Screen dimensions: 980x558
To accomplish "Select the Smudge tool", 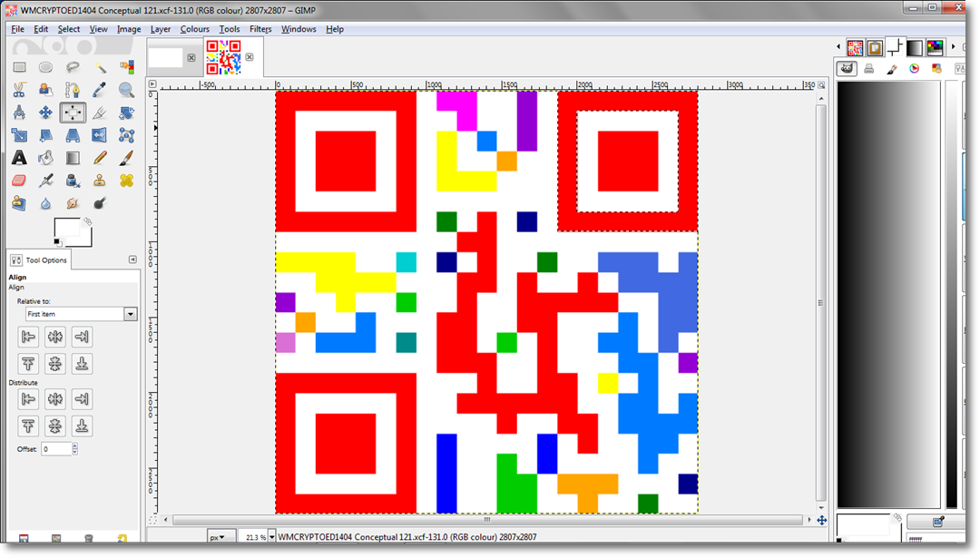I will (x=73, y=203).
